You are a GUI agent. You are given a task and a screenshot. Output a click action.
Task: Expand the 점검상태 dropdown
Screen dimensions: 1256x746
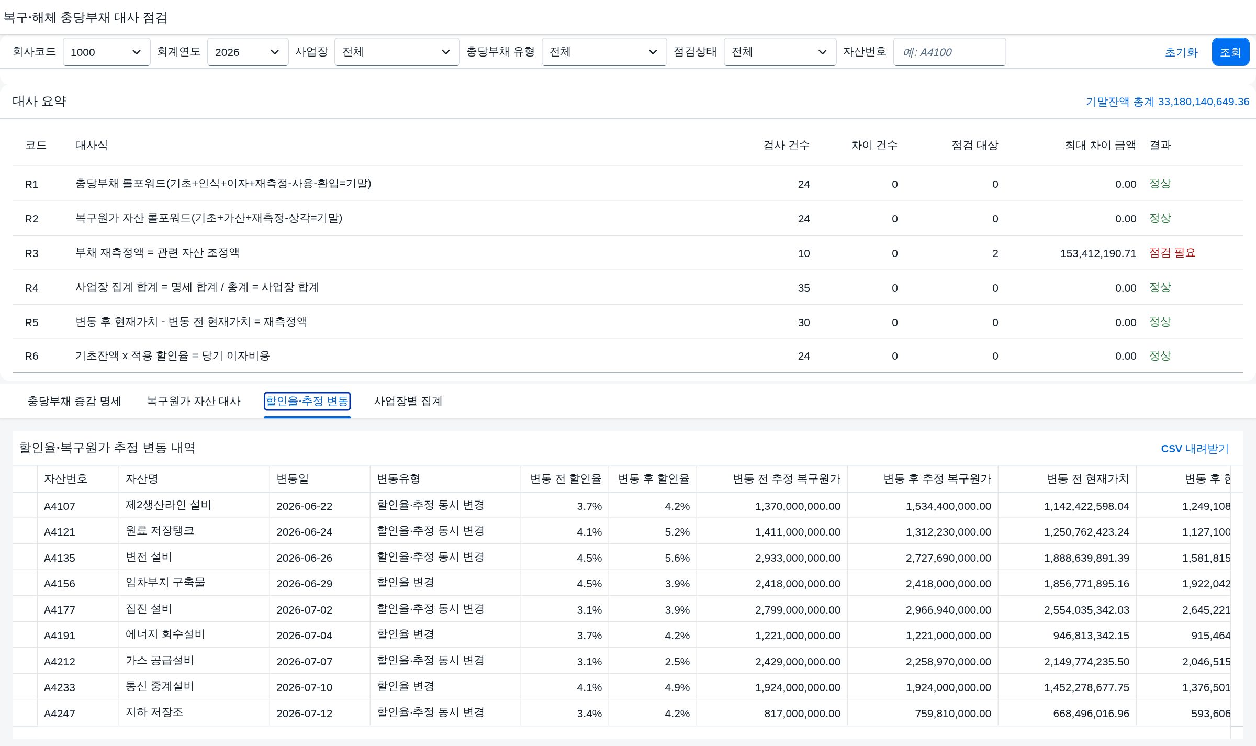click(780, 52)
